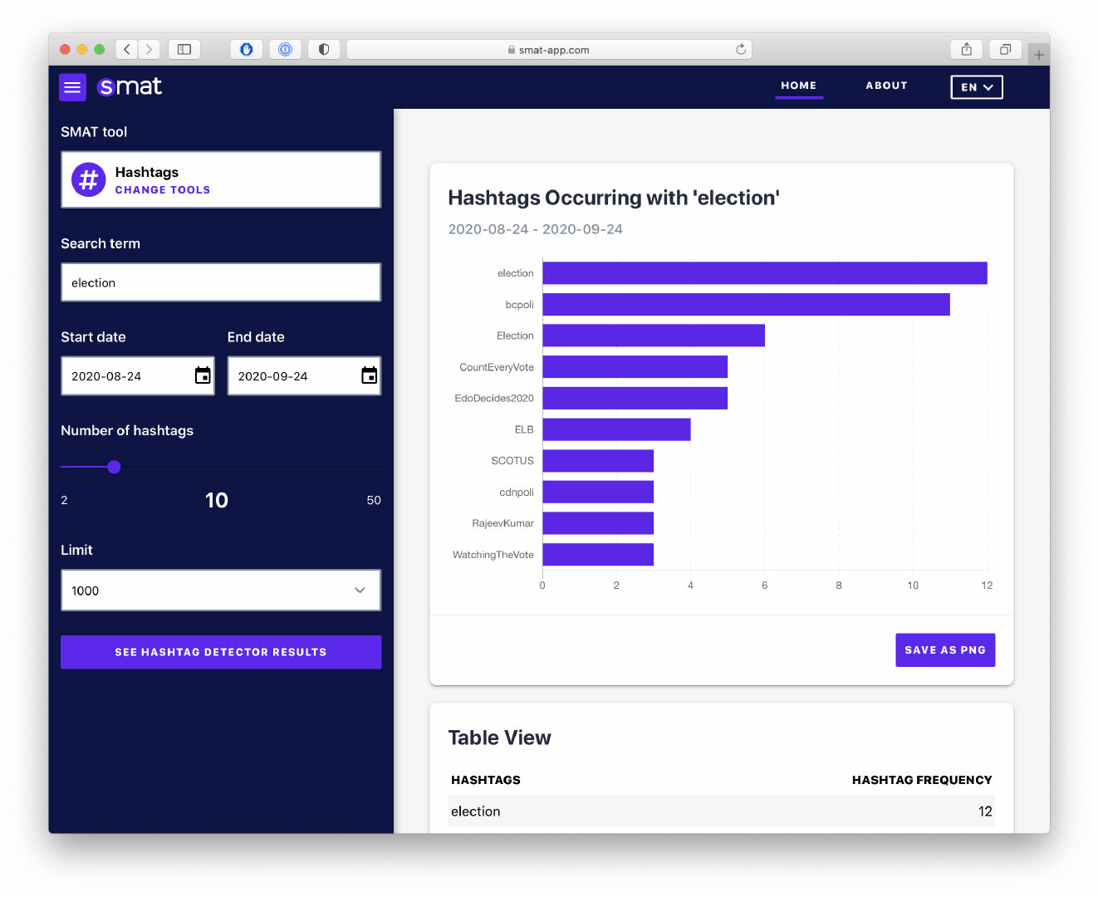This screenshot has width=1098, height=897.
Task: Reload the page in address bar
Action: (x=741, y=50)
